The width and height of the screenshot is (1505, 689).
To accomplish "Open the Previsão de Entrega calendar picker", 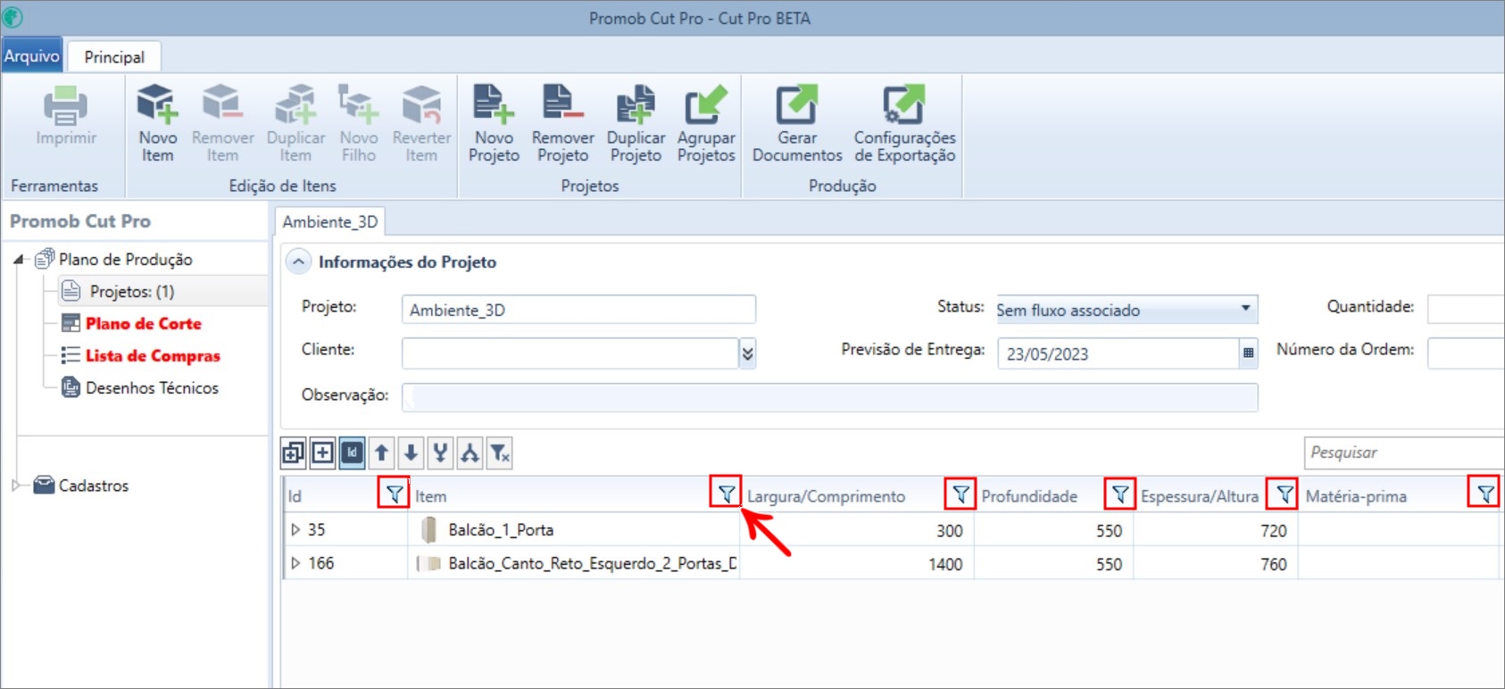I will (1248, 353).
